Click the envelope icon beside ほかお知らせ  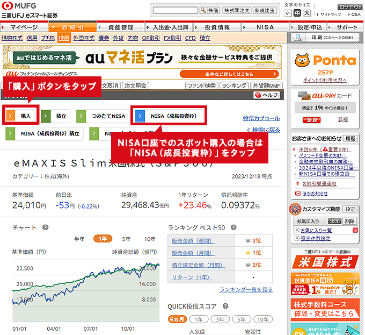[298, 194]
